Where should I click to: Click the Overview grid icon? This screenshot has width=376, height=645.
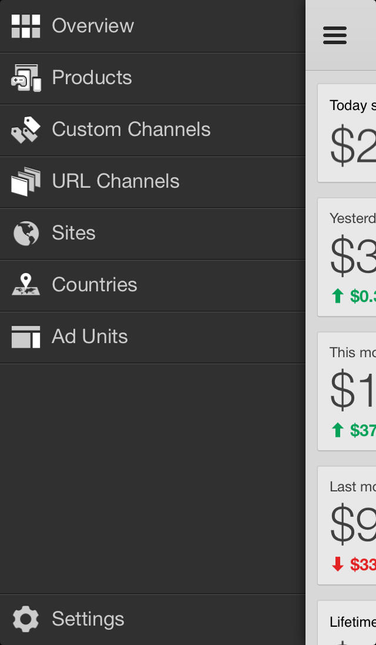[x=26, y=26]
